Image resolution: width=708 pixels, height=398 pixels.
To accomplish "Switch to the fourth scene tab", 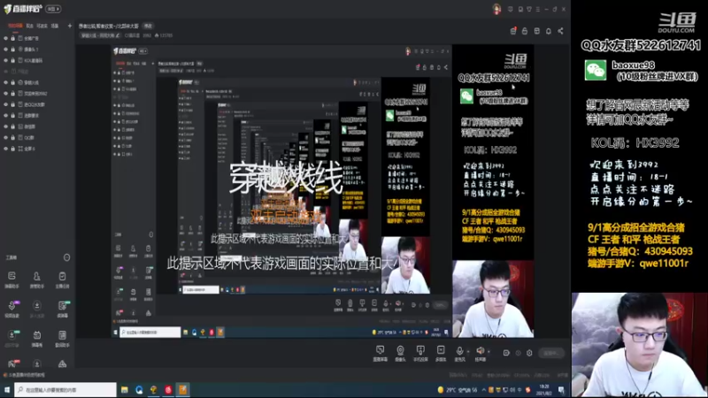I will tap(55, 26).
